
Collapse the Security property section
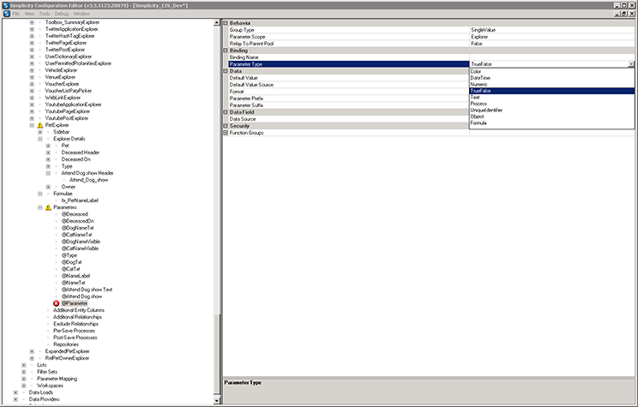tap(226, 126)
